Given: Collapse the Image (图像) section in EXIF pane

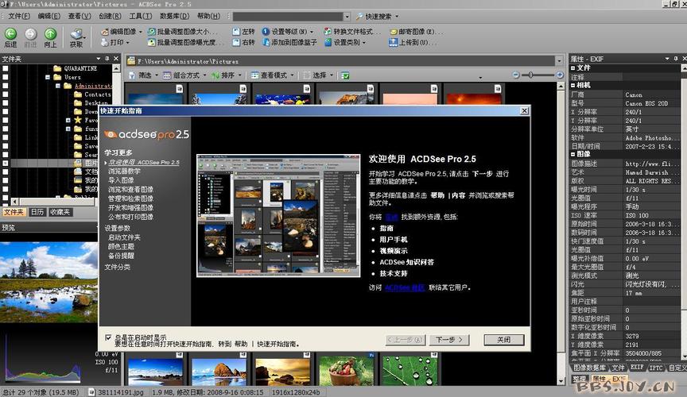Looking at the screenshot, I should (x=572, y=154).
